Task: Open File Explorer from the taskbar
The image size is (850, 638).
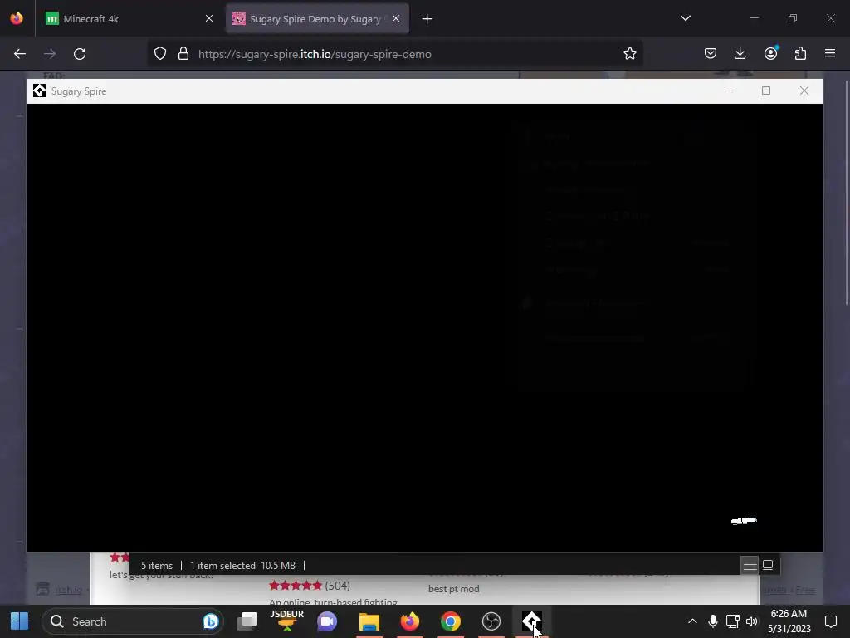Action: click(x=369, y=621)
